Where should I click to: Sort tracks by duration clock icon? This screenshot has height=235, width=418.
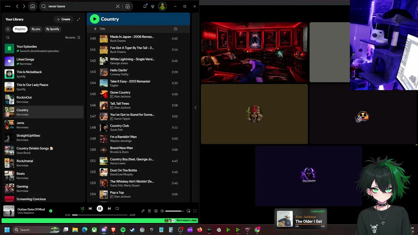tap(175, 29)
